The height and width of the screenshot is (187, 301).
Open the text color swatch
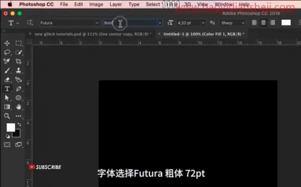click(286, 23)
